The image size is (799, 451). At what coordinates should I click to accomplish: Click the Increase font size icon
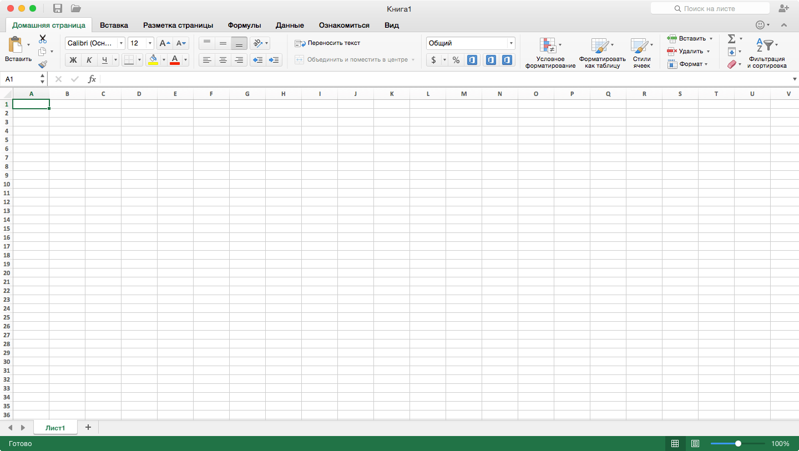click(165, 43)
